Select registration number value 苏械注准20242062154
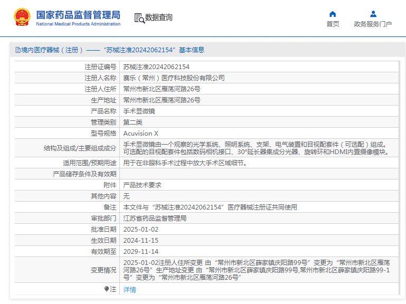The height and width of the screenshot is (304, 406). [x=156, y=67]
